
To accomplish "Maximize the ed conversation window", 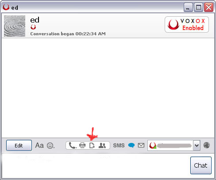I will (x=198, y=7).
